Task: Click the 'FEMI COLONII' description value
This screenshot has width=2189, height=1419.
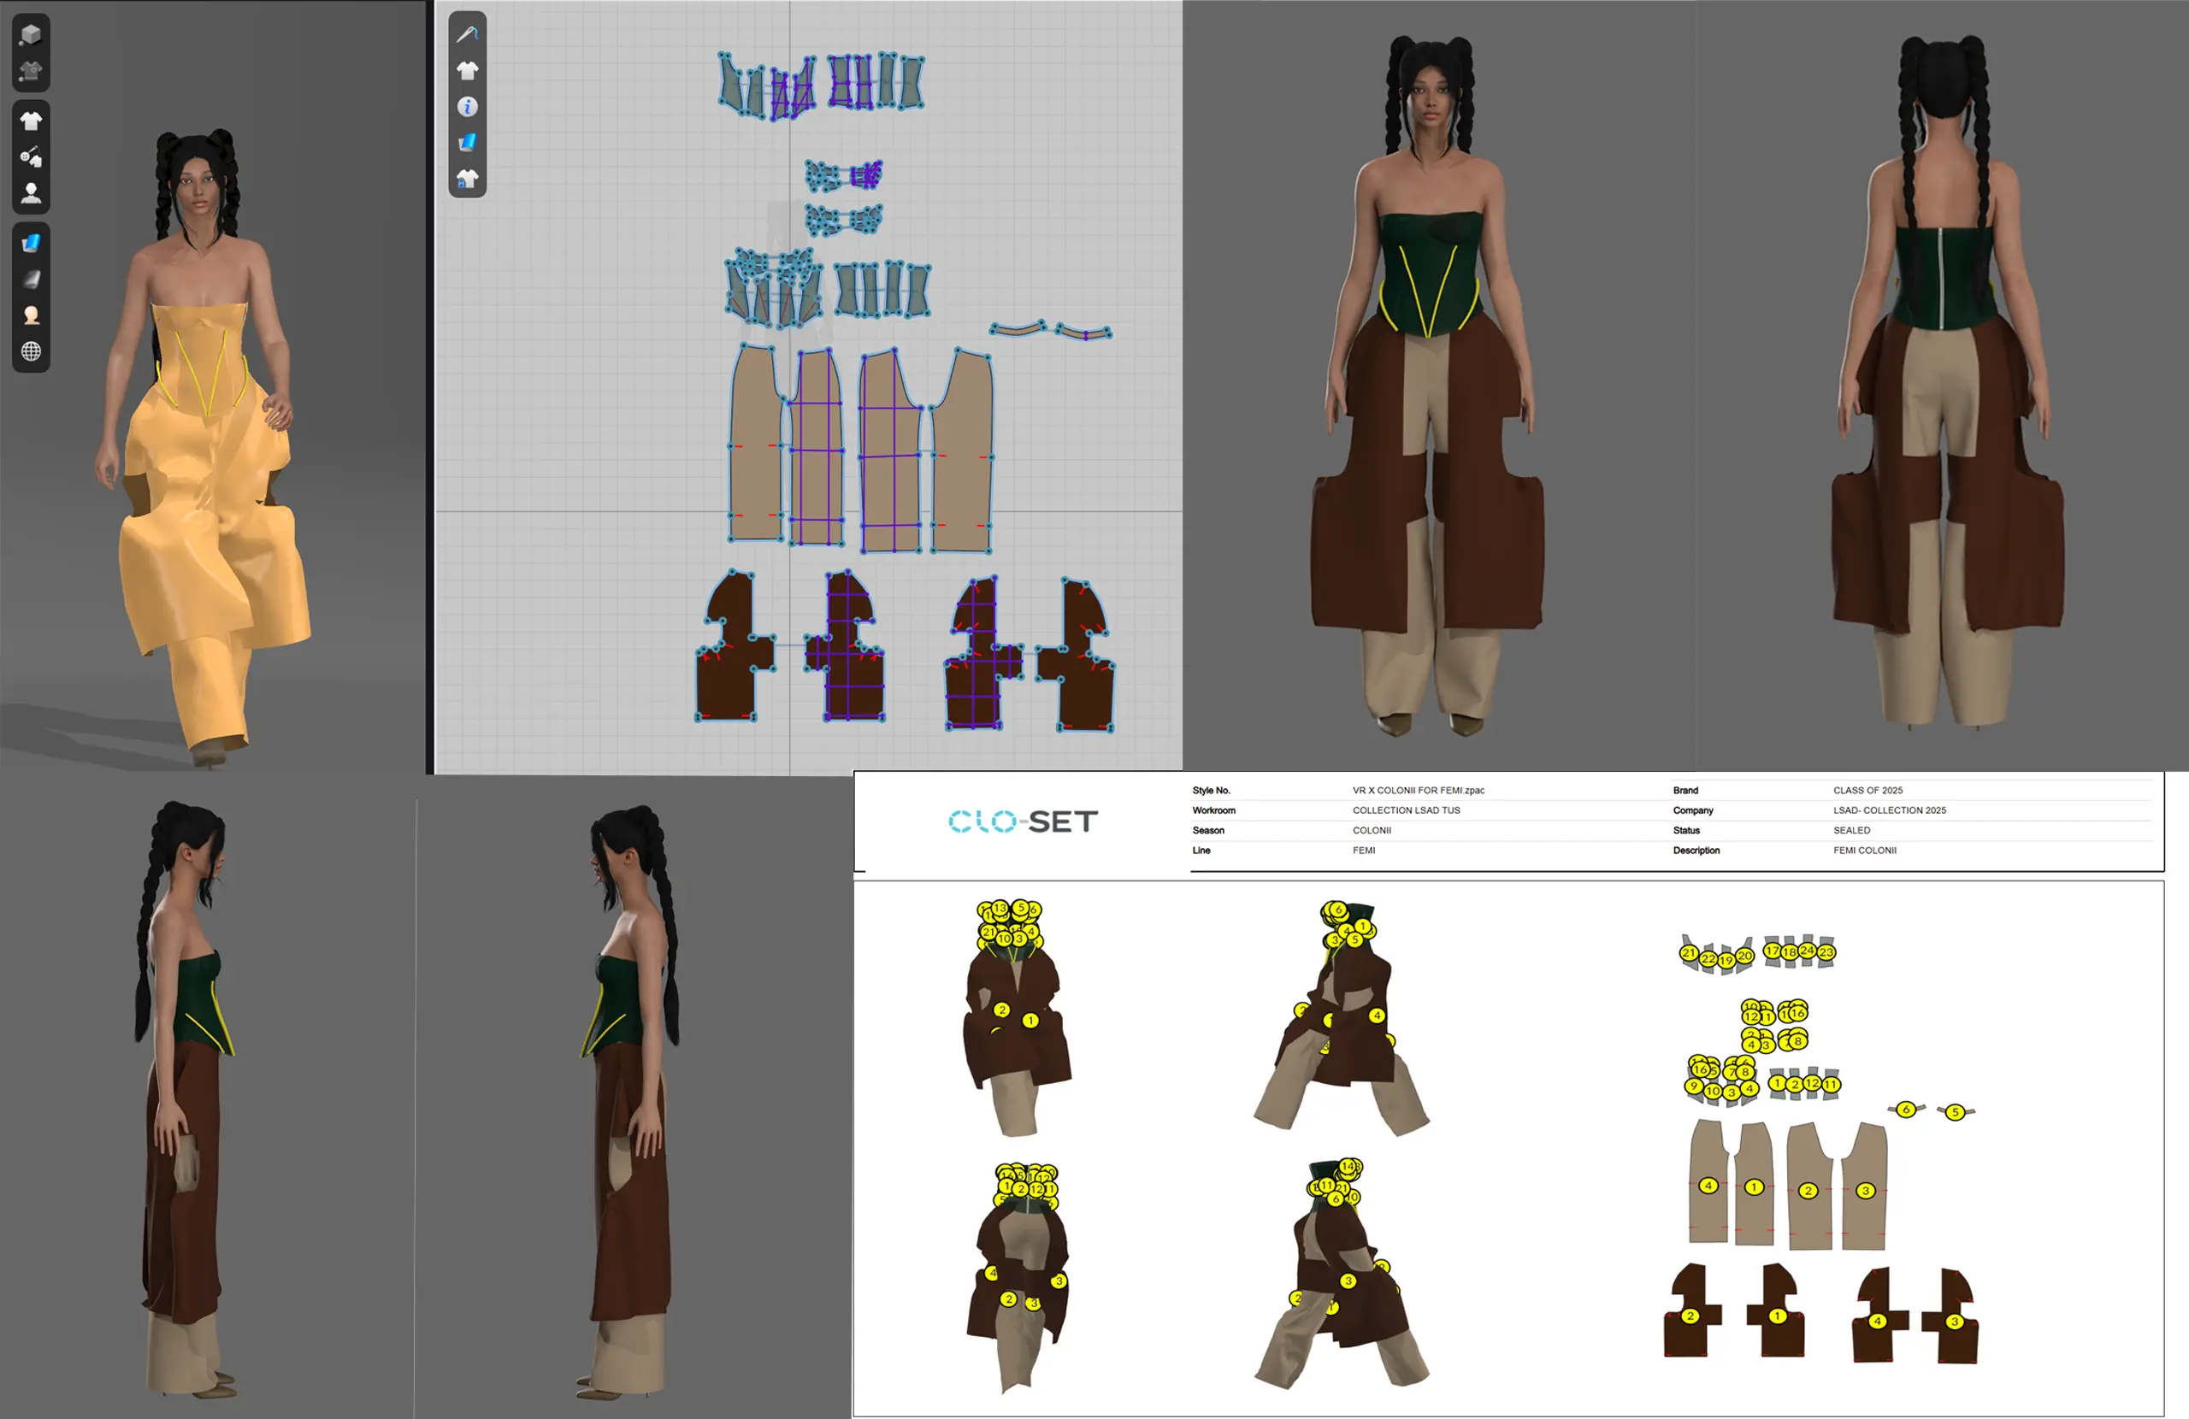Action: click(1864, 851)
